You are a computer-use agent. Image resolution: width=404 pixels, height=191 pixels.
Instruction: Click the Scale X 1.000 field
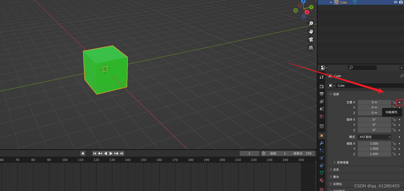coord(374,144)
